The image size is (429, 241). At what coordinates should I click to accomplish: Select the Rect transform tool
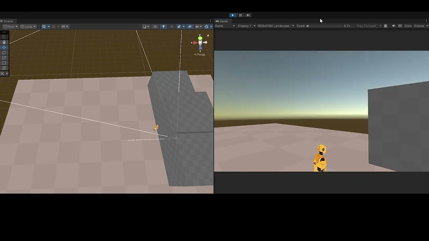pyautogui.click(x=4, y=63)
